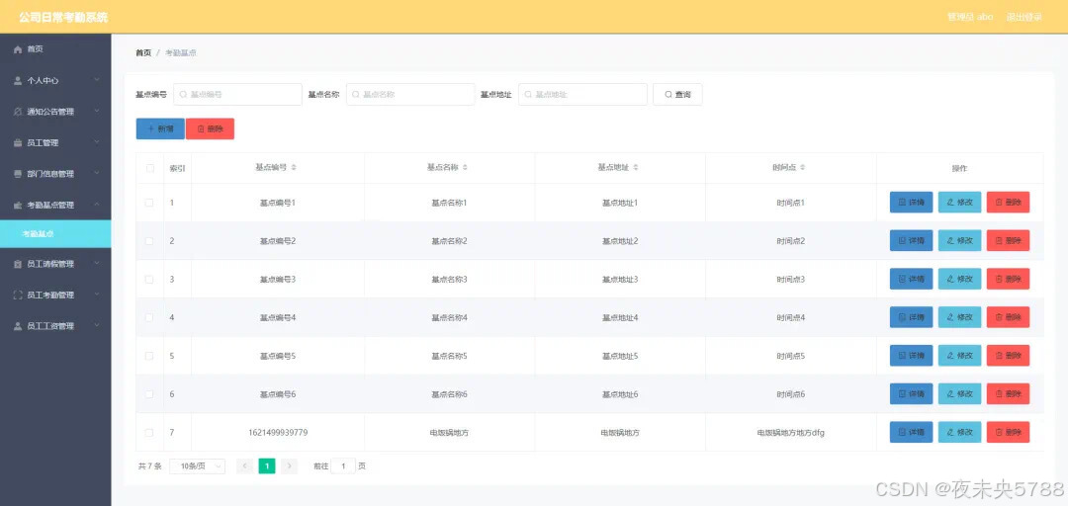Click search icon inside 基点名称 field
The height and width of the screenshot is (506, 1068).
click(x=356, y=95)
